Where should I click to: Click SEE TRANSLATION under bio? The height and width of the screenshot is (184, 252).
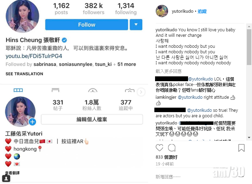[24, 74]
